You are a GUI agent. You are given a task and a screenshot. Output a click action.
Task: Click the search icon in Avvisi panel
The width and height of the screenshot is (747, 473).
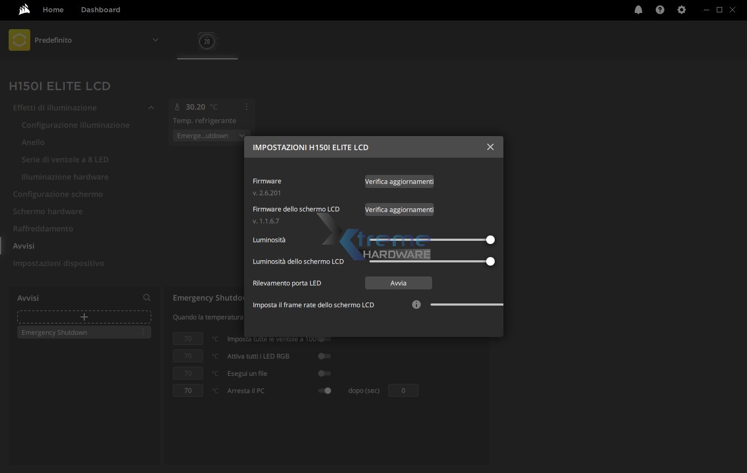(147, 298)
